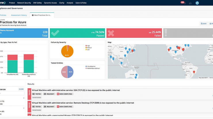Select the red map pin over Korea
The image size is (213, 119).
(132, 51)
